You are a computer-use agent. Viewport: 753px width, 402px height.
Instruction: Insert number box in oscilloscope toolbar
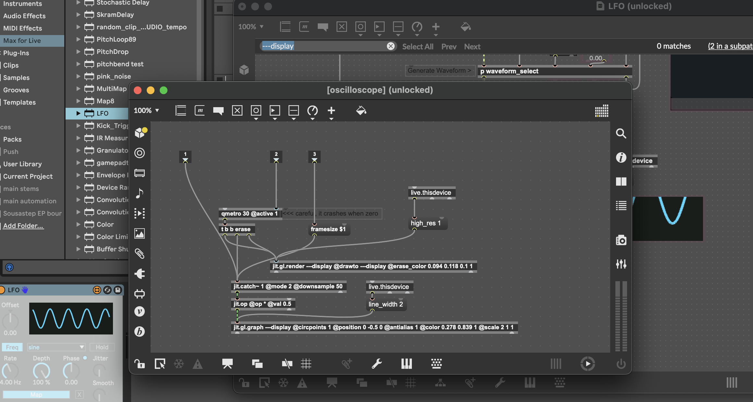(275, 110)
